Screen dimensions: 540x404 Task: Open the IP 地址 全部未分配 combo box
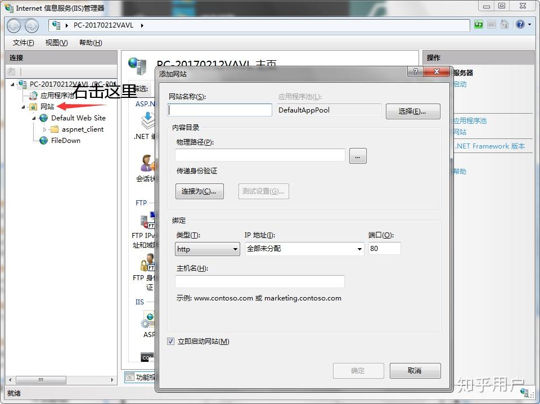click(x=304, y=249)
